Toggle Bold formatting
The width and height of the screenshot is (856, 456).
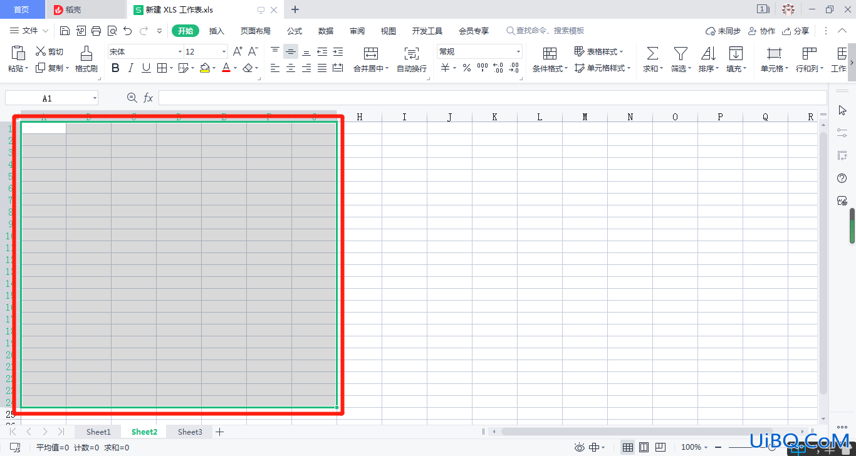click(x=115, y=68)
